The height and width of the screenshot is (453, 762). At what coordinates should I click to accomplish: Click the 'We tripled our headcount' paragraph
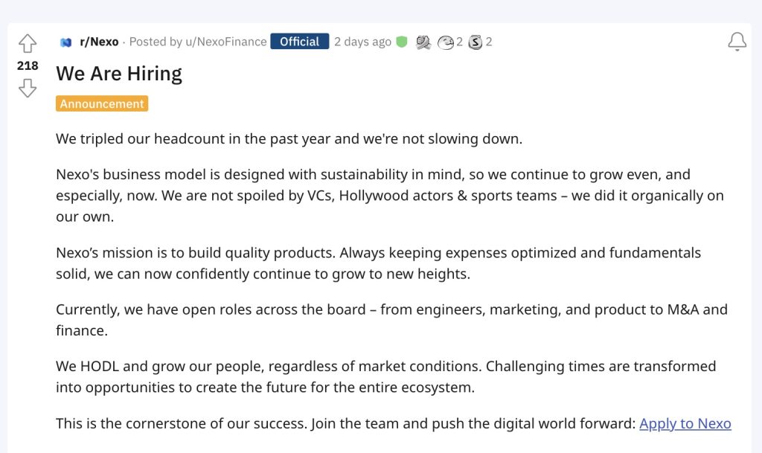click(289, 139)
